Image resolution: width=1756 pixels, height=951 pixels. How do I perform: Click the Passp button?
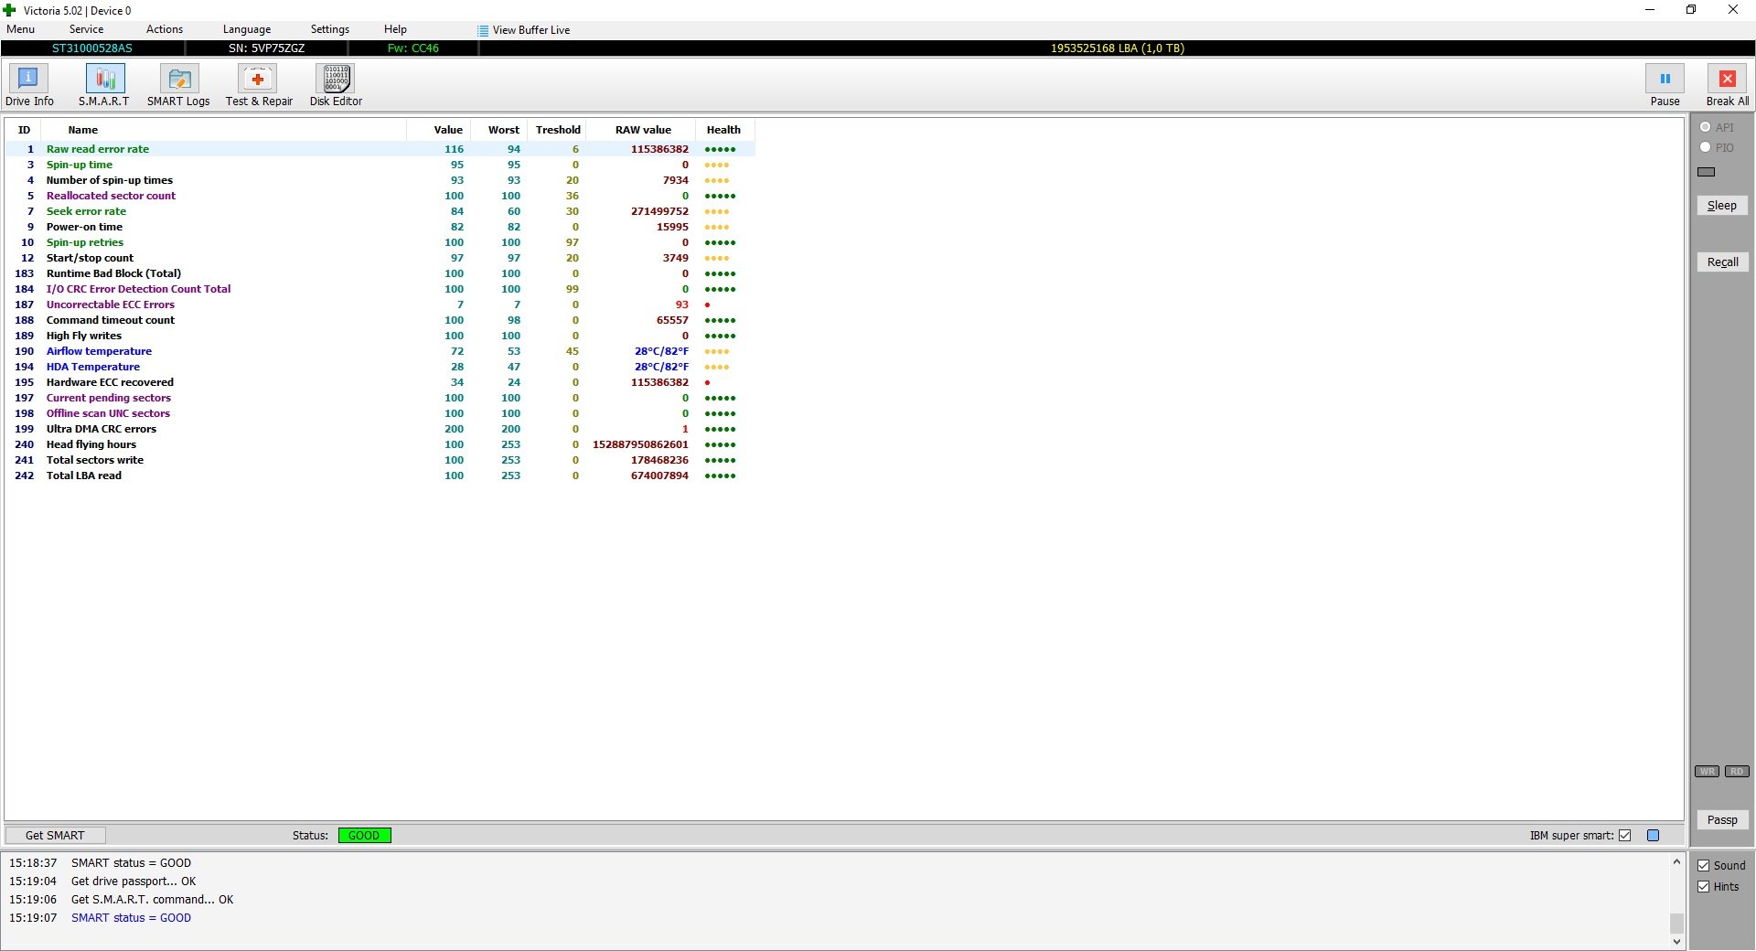point(1722,819)
